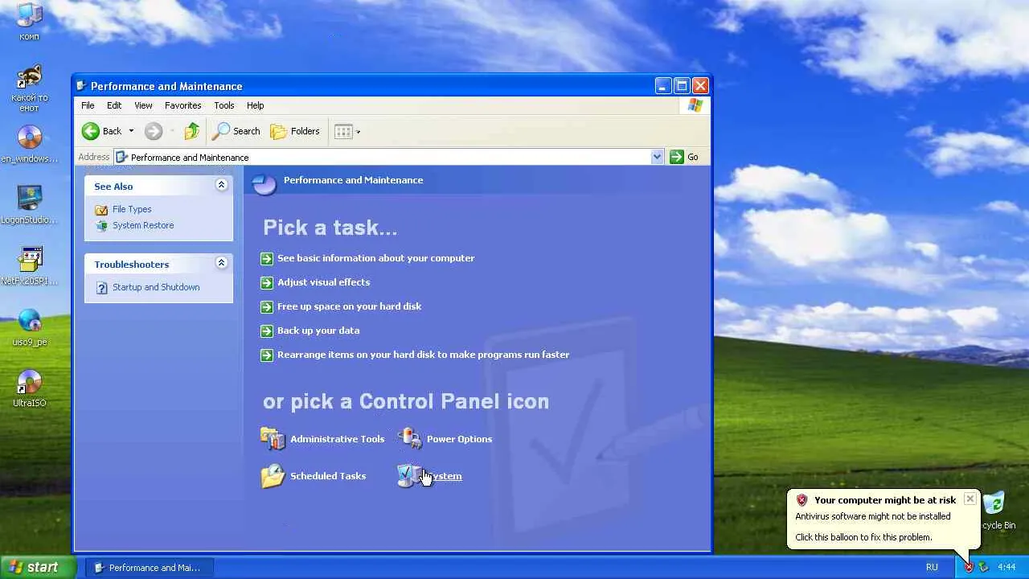Select the NetFx20SP1 installer desktop icon
This screenshot has width=1029, height=579.
click(29, 267)
